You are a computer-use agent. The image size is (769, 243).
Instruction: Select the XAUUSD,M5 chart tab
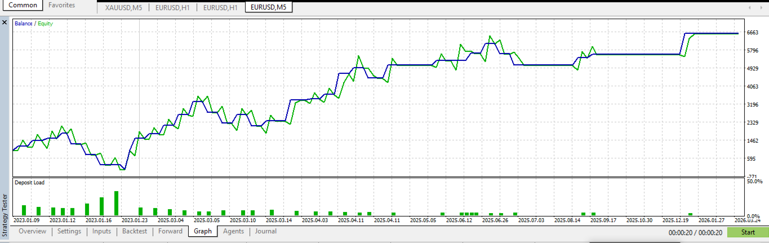[124, 7]
